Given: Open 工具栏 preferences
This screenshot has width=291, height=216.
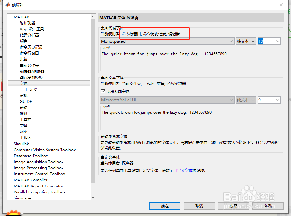Looking at the screenshot, I should point(25,120).
